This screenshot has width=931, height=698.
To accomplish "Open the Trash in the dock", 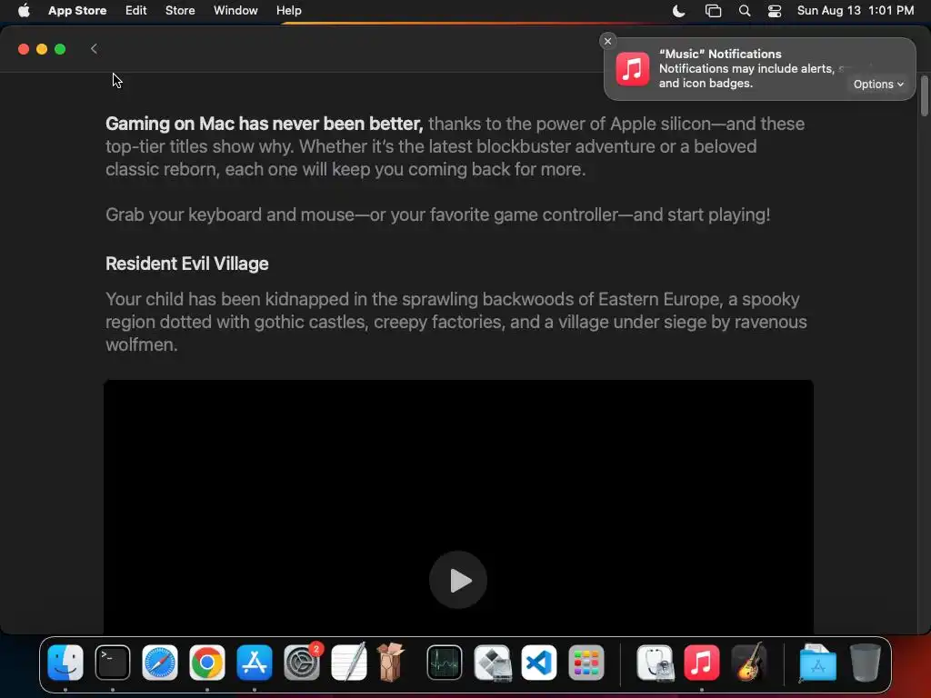I will coord(866,663).
